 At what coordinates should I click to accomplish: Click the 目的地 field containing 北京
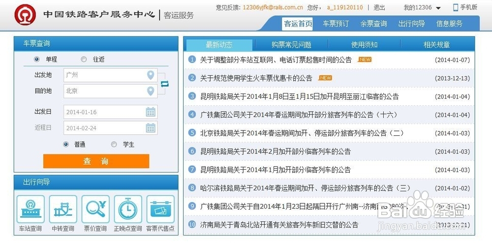pyautogui.click(x=110, y=91)
